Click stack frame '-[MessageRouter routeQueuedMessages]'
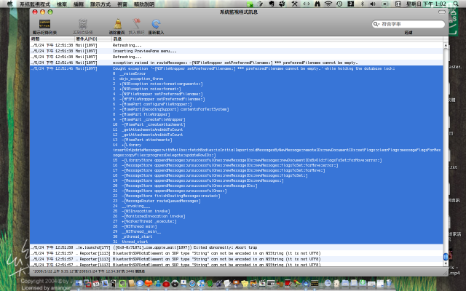 (x=162, y=201)
